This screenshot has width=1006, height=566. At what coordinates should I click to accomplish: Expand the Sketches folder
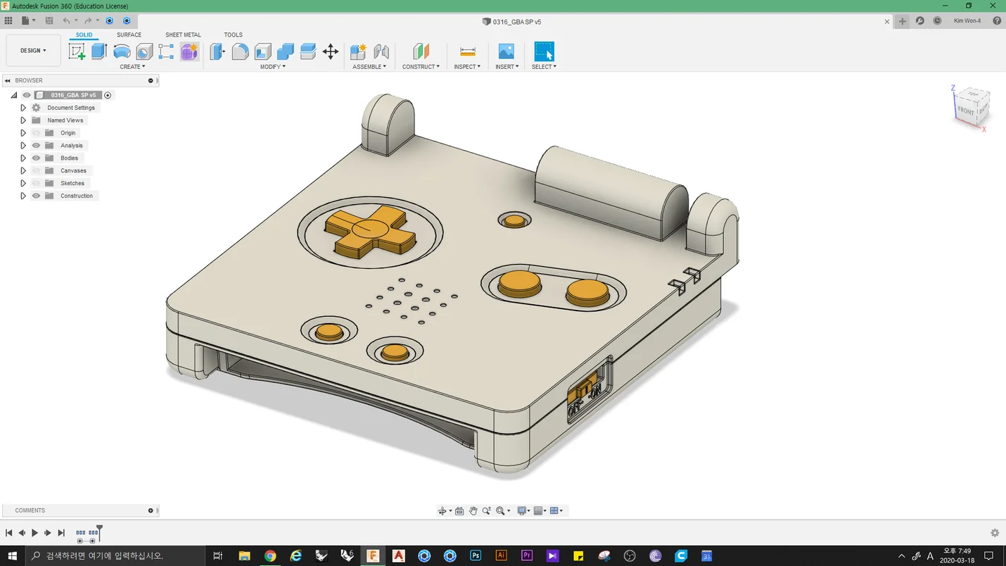point(23,184)
